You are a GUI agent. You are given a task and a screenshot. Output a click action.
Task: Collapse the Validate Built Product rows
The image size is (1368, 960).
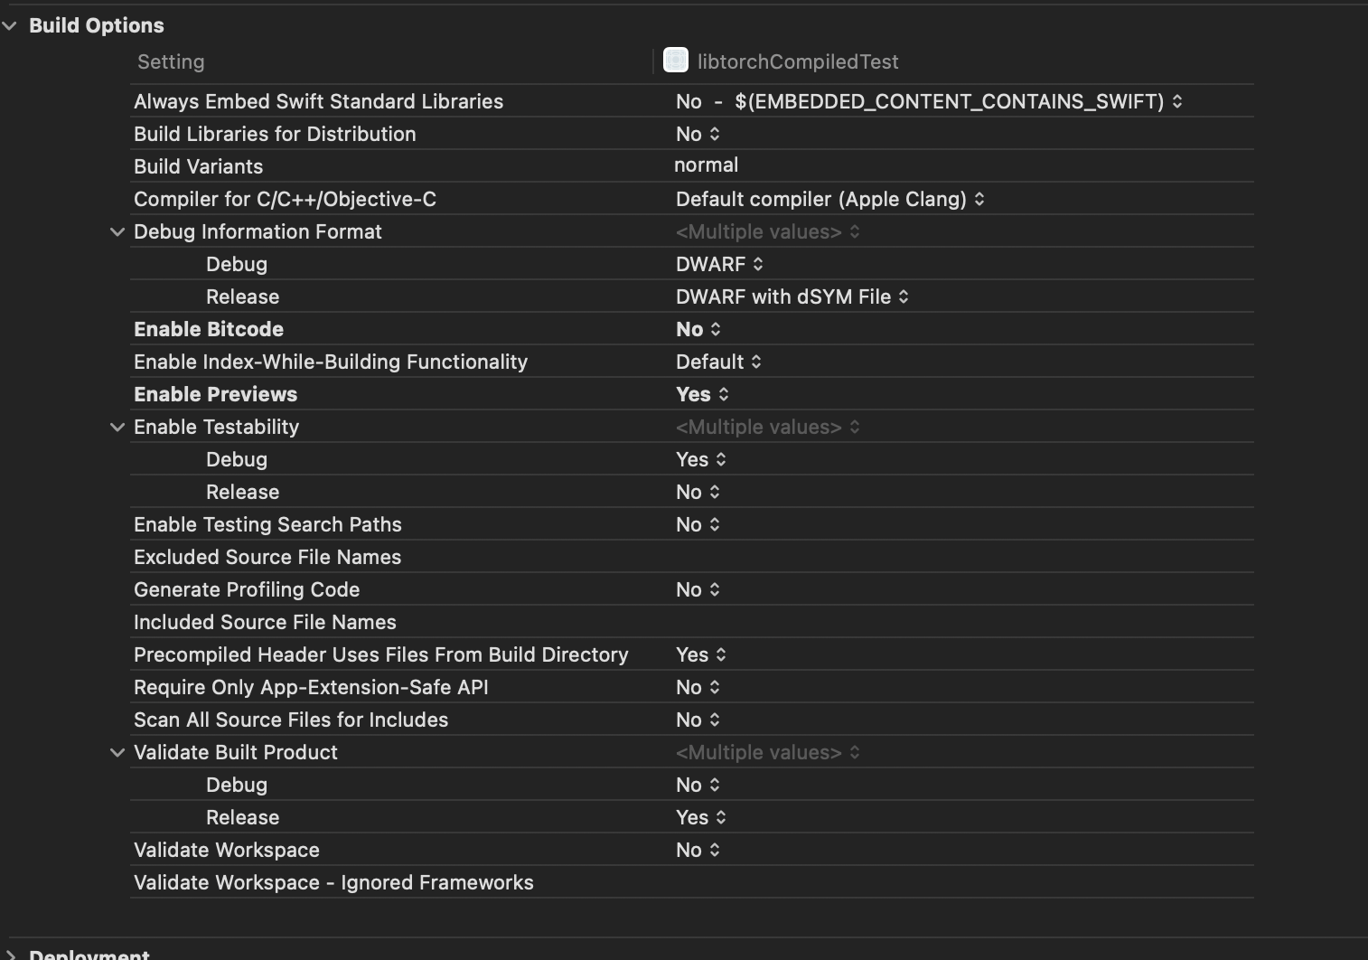click(x=117, y=752)
